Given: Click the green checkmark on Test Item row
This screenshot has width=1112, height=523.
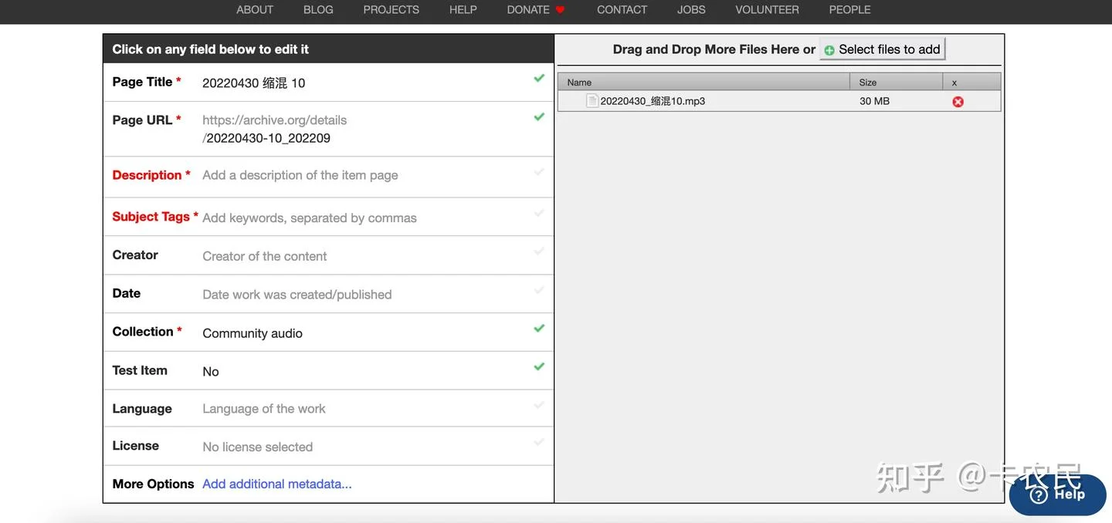Looking at the screenshot, I should (539, 366).
